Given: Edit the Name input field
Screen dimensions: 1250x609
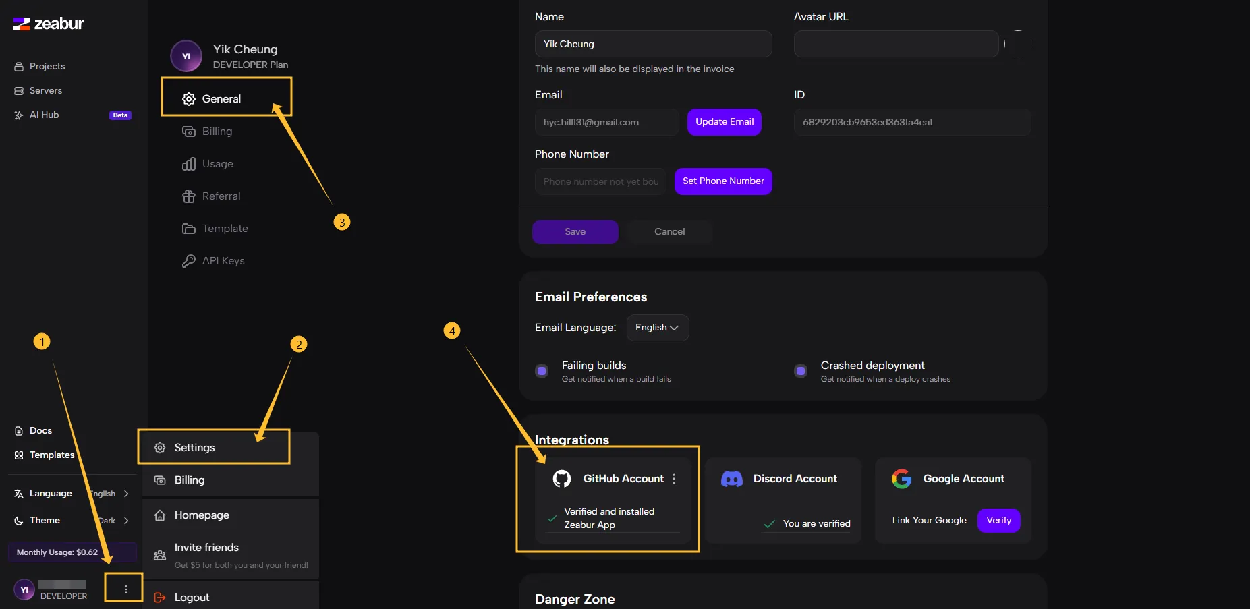Looking at the screenshot, I should (652, 44).
